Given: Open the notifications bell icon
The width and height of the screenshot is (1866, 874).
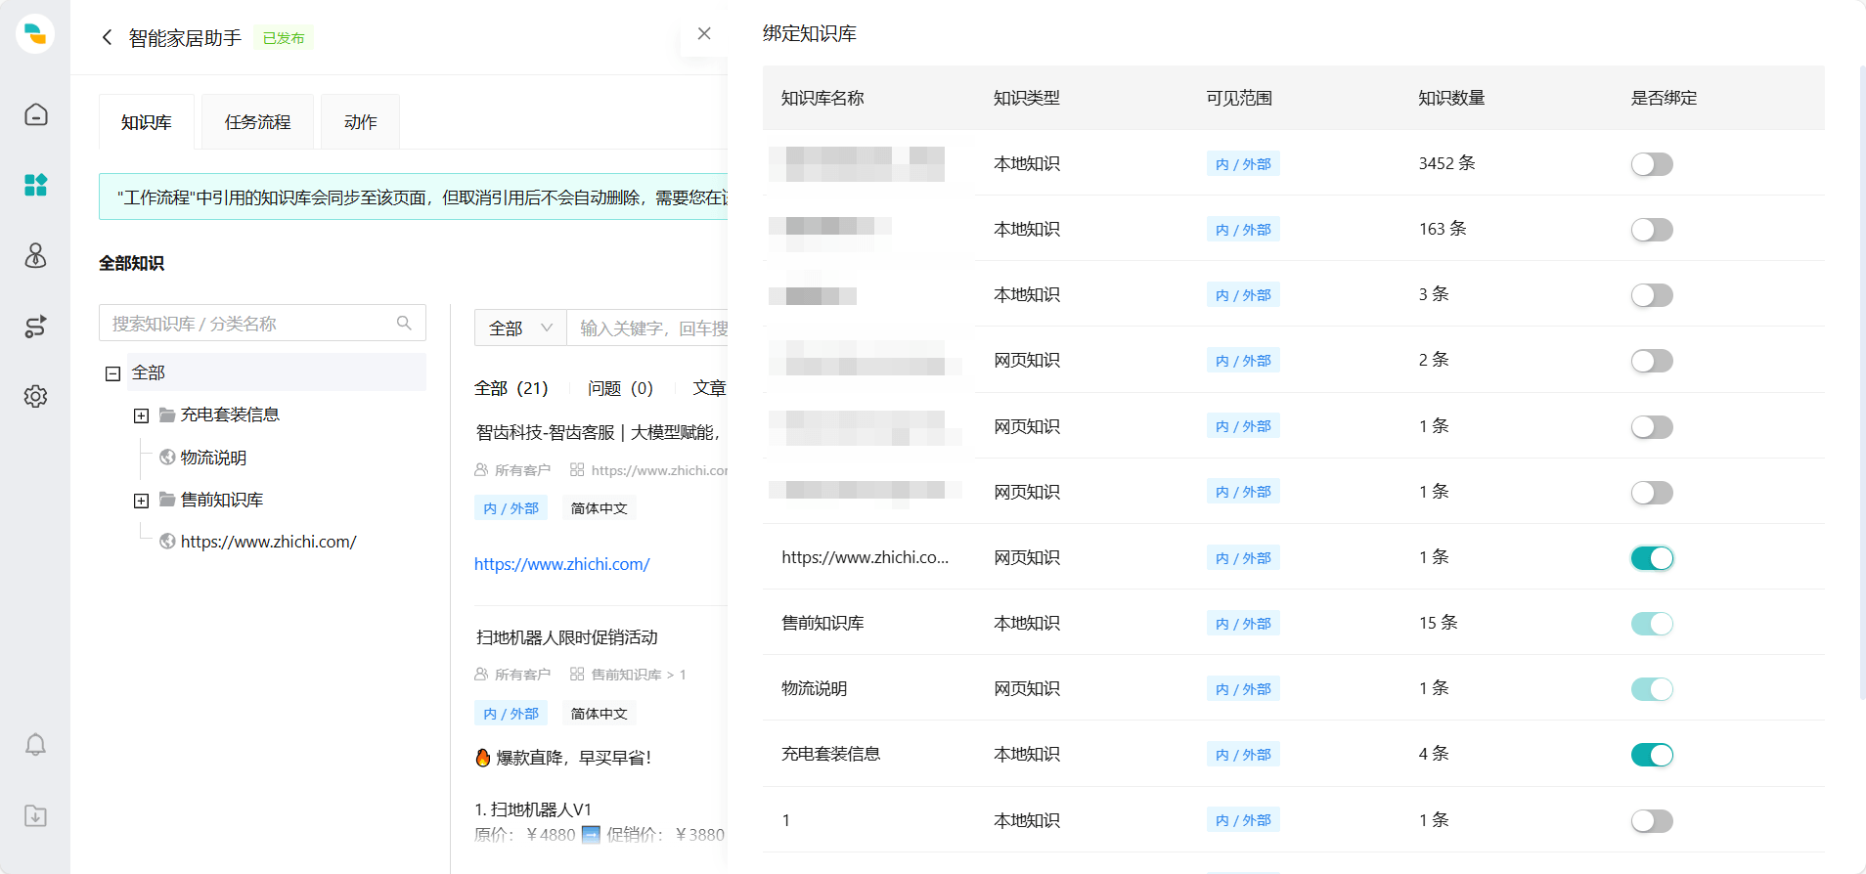Looking at the screenshot, I should click(35, 745).
